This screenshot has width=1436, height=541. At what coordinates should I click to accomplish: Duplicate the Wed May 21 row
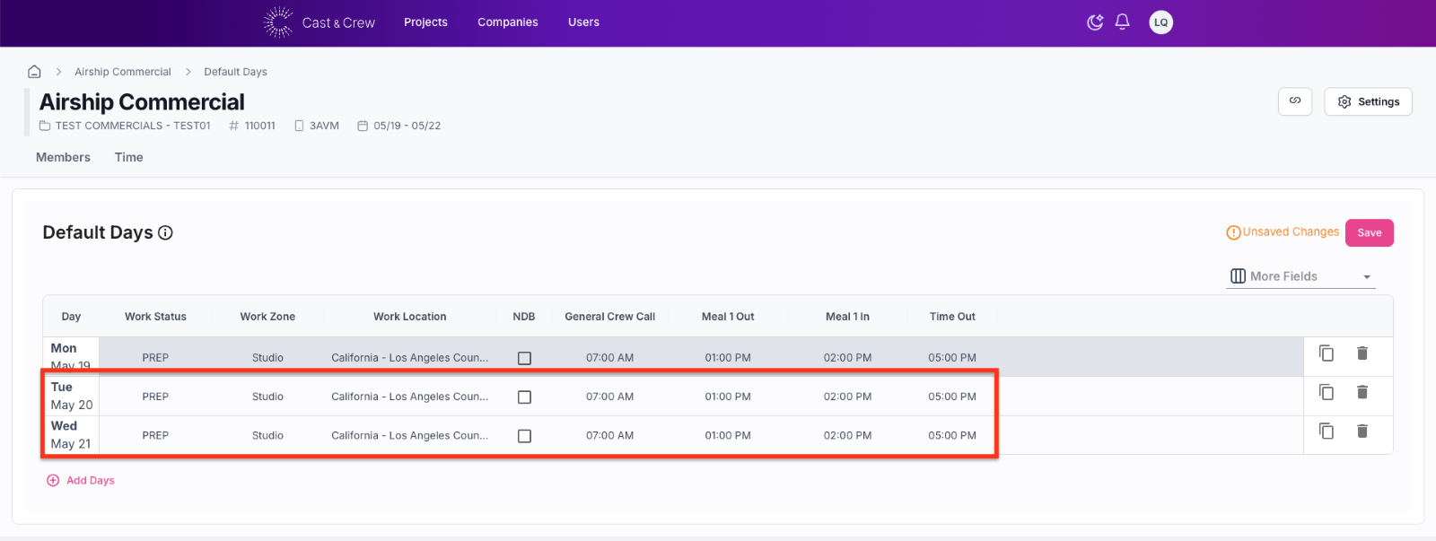coord(1327,432)
